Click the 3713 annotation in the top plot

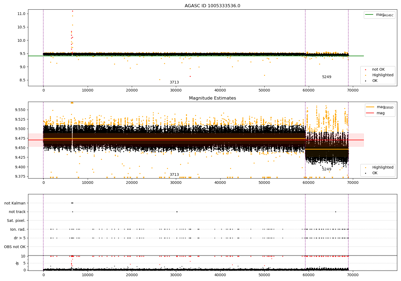coord(174,82)
